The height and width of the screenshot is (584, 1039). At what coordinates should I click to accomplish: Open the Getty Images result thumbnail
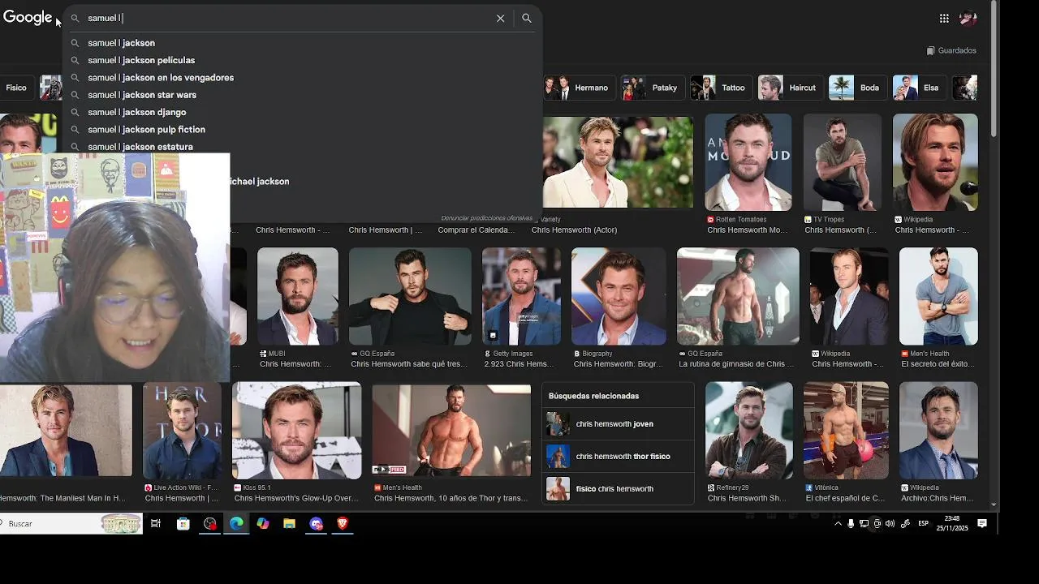click(521, 296)
